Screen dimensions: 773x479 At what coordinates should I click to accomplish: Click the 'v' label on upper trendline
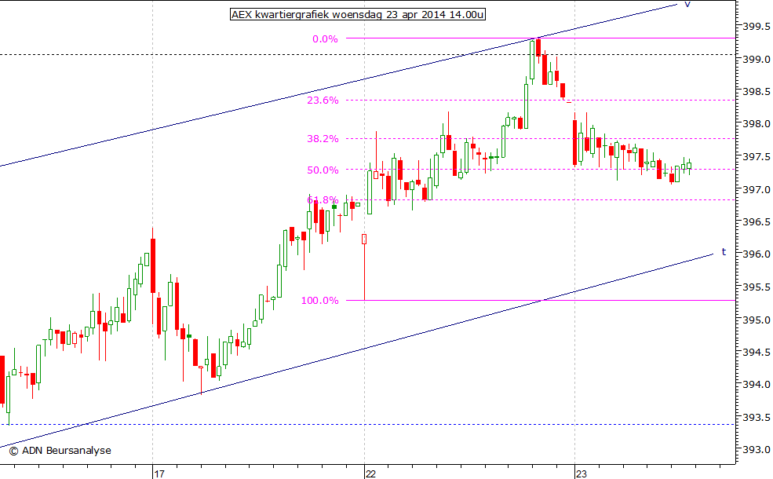click(x=687, y=5)
